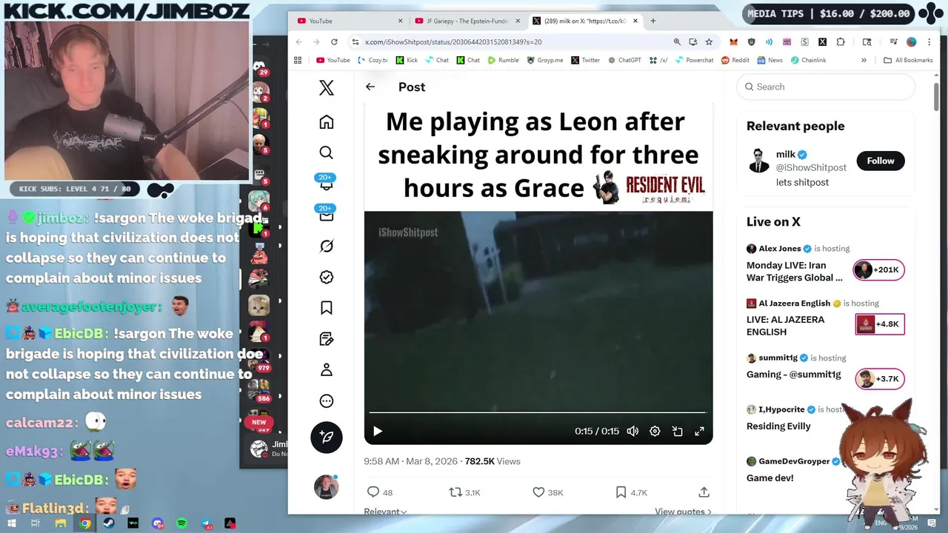Screen dimensions: 948x533
Task: Open the Residing Evilly live stream
Action: 778,426
